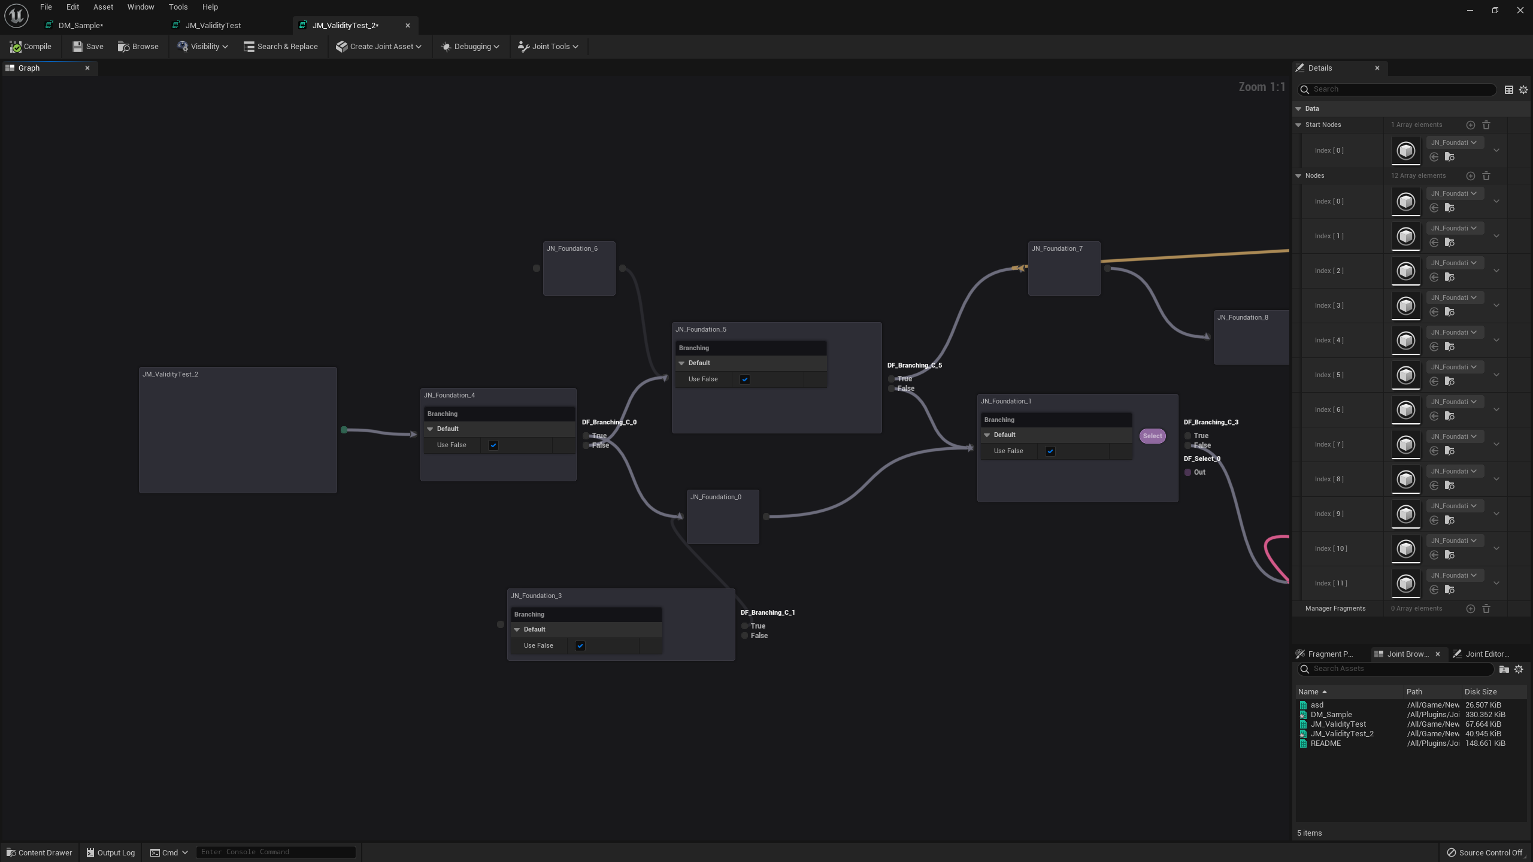Click Browse to asset icon for Nodes Index 0
1533x862 pixels.
click(x=1450, y=208)
